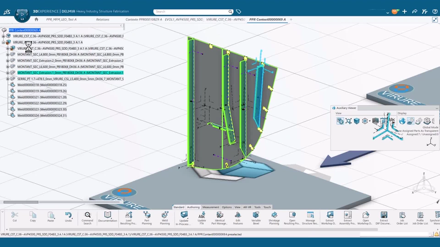Select Weld000000324 tree item

pos(42,115)
